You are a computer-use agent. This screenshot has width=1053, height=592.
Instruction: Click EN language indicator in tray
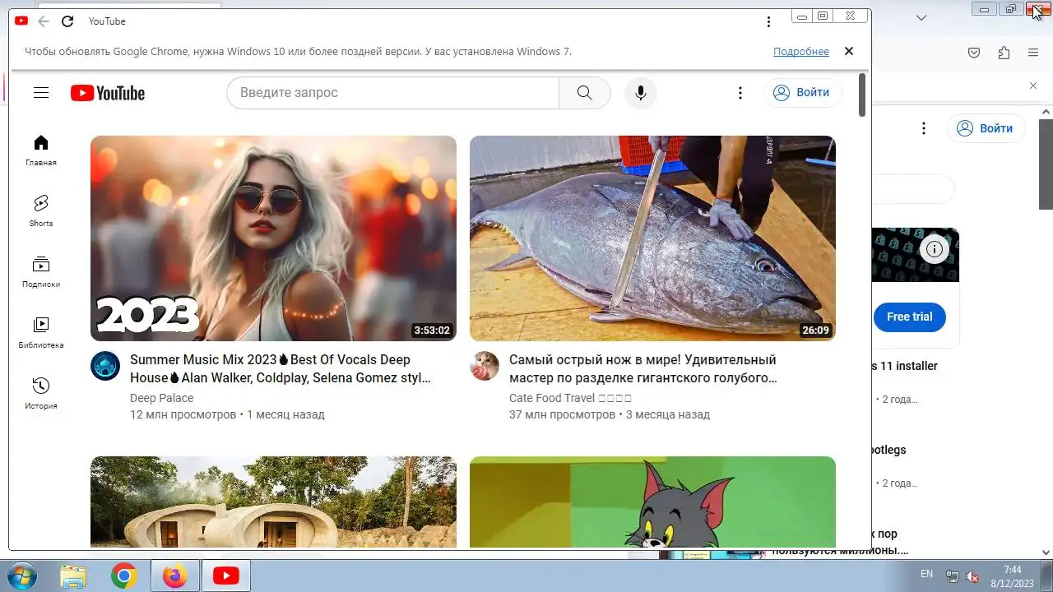[927, 574]
